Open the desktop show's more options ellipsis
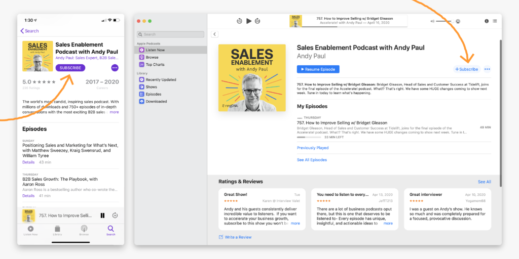Image resolution: width=519 pixels, height=259 pixels. (x=487, y=69)
